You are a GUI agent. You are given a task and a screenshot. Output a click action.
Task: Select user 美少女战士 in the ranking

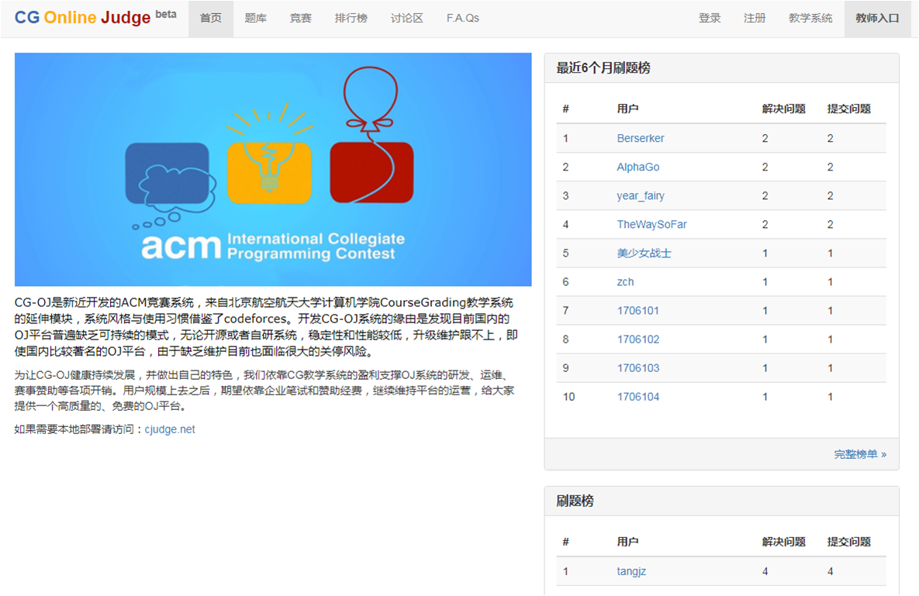pos(644,253)
